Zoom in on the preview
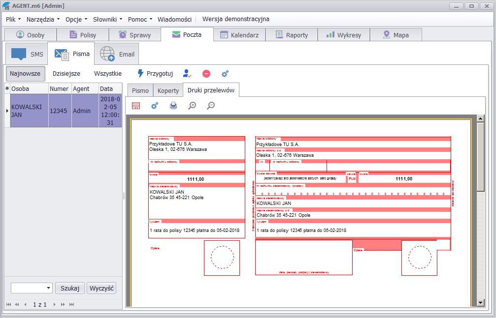Screen dimensions: 496x318 [192, 106]
